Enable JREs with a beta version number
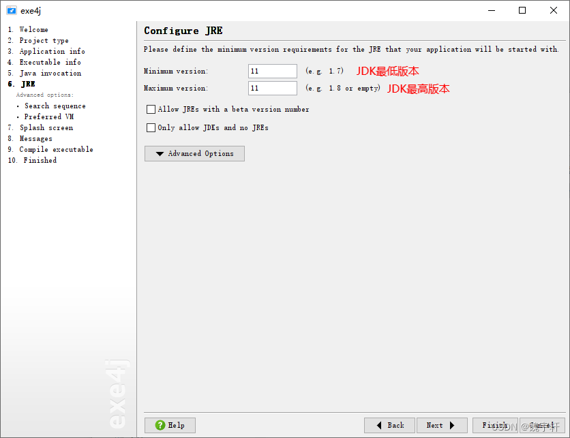This screenshot has height=438, width=570. tap(150, 109)
